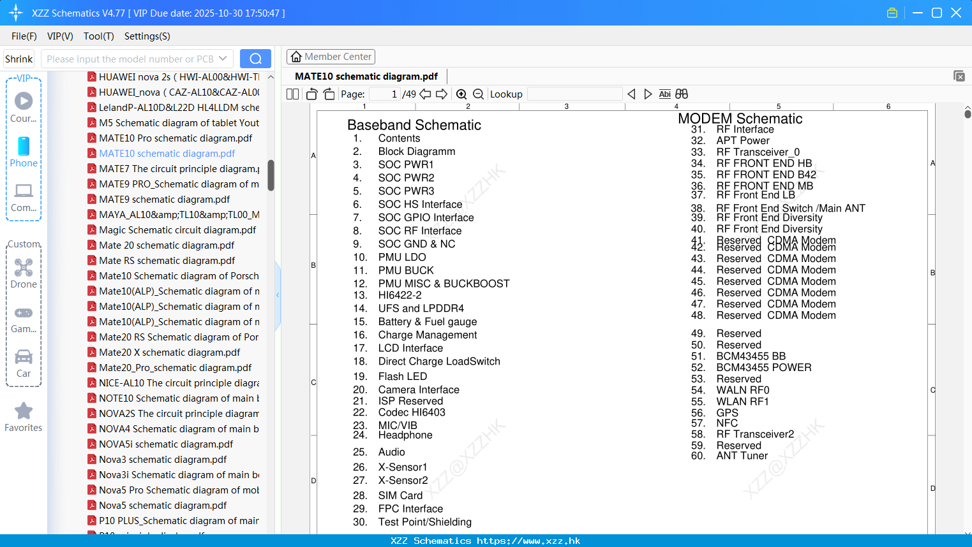Image resolution: width=972 pixels, height=547 pixels.
Task: Find previous lookup match triangle
Action: (x=631, y=94)
